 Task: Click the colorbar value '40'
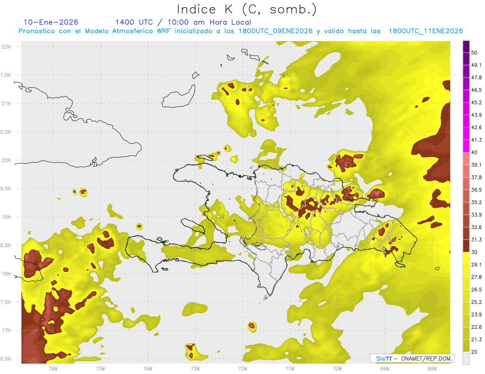point(474,153)
